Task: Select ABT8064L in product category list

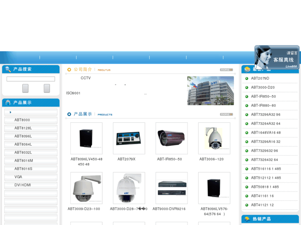Action: click(x=31, y=144)
